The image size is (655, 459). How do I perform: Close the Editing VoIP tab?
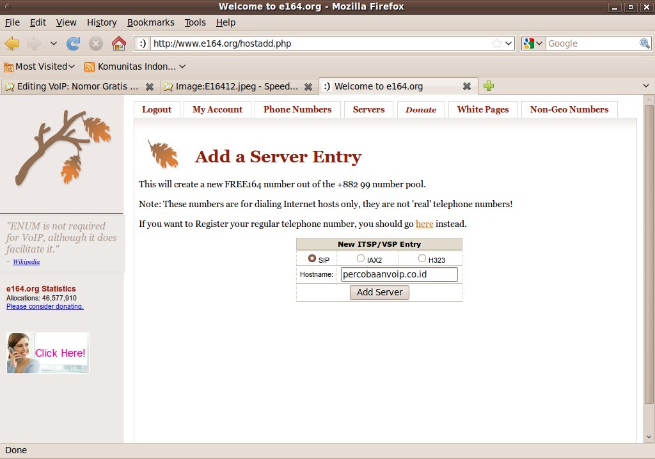(150, 86)
